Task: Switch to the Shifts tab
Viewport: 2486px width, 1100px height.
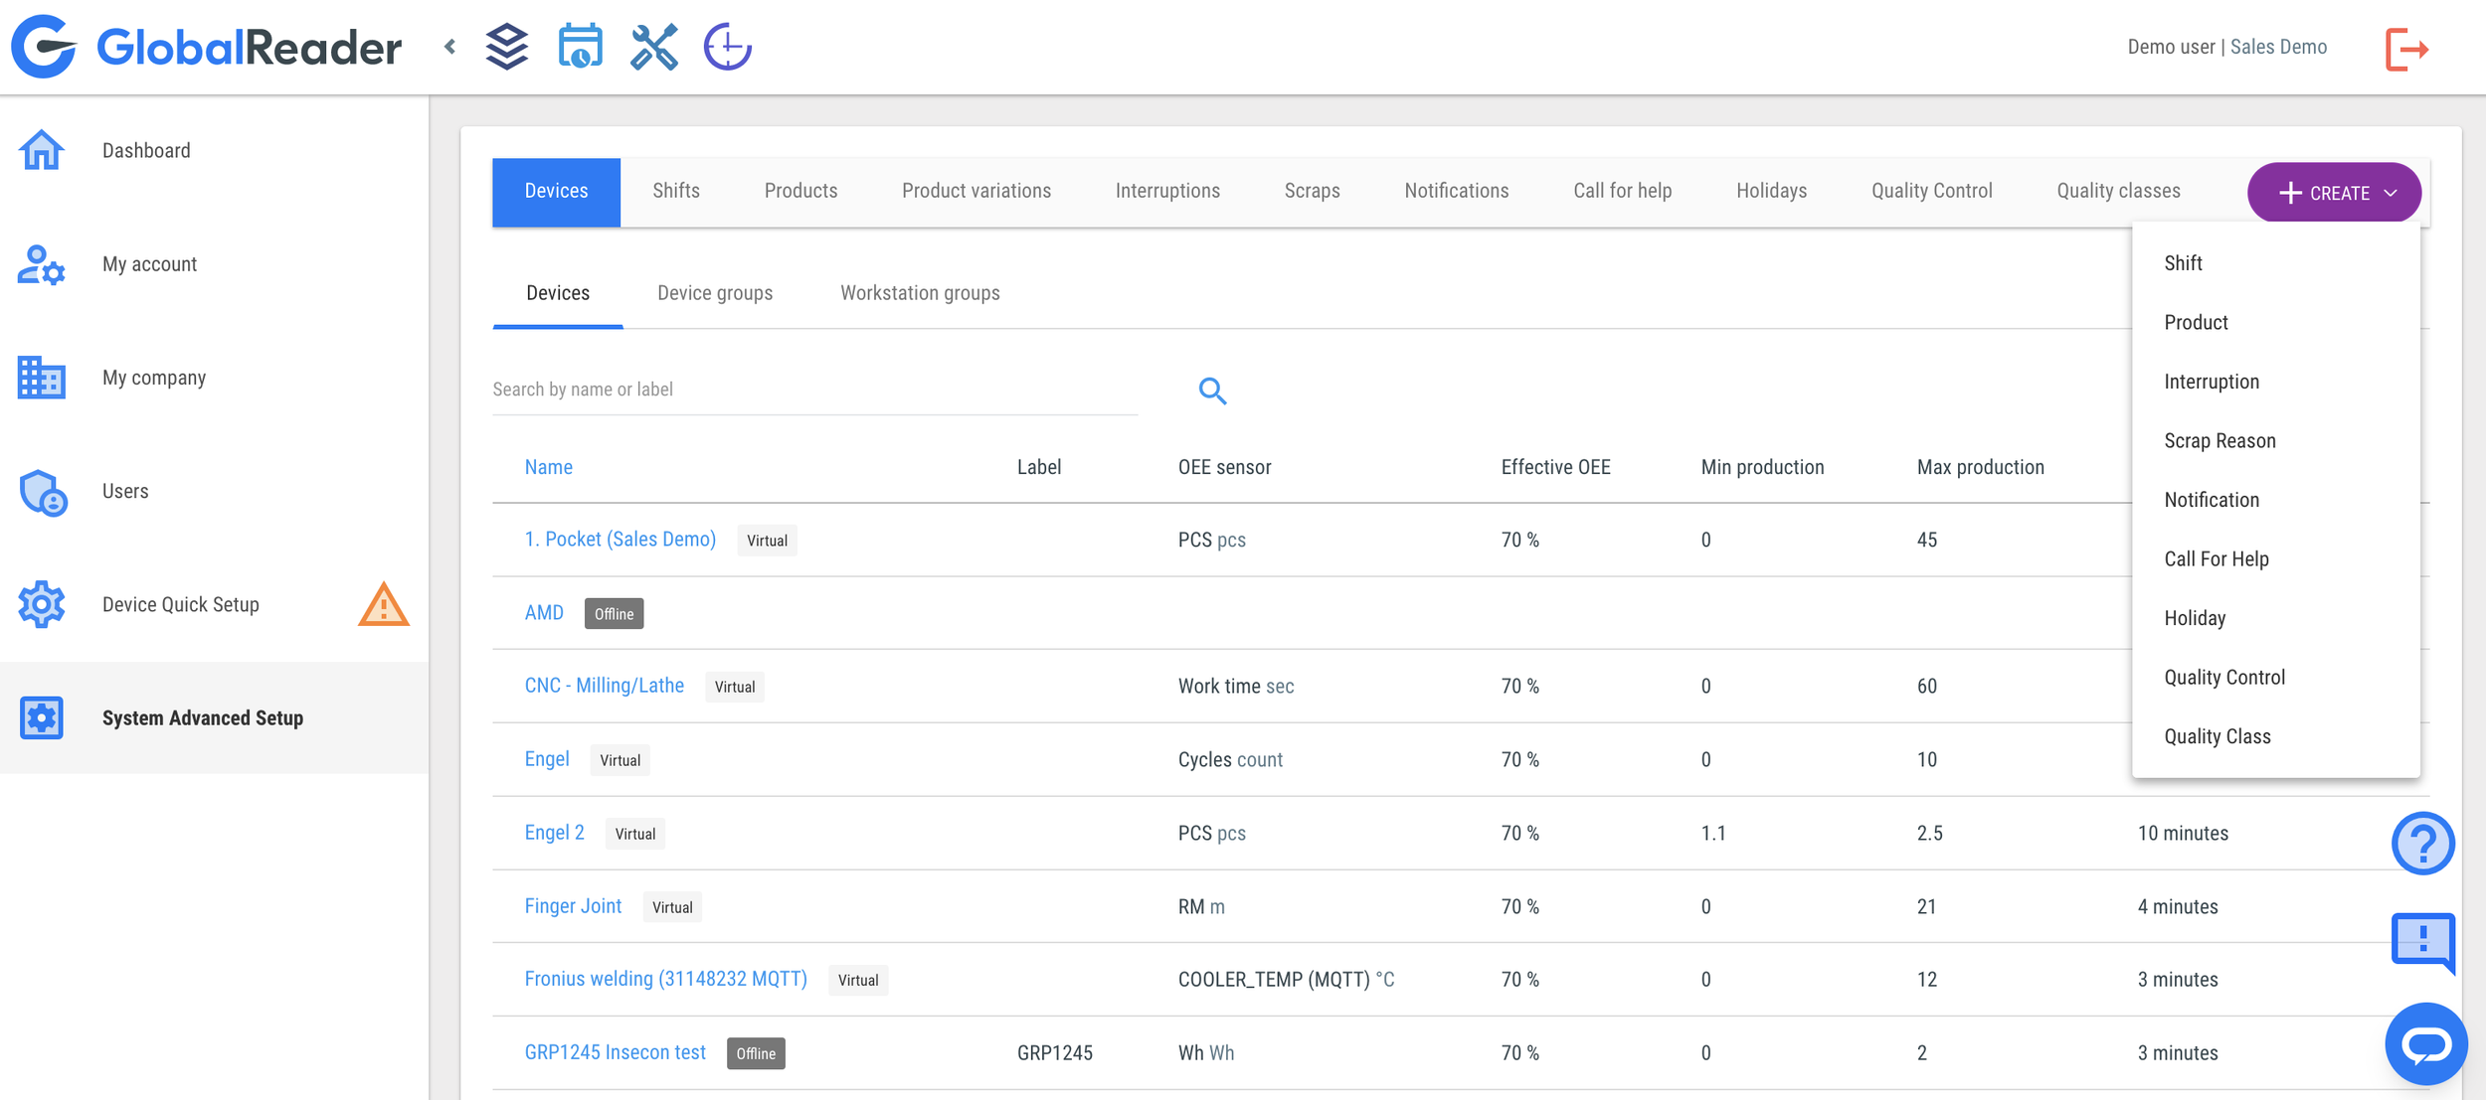Action: point(676,191)
